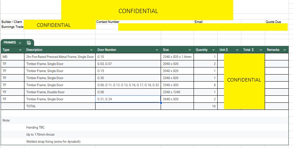Viewport: 293px width, 148px height.
Task: Select the 'G 03, G 07' cell
Action: click(x=128, y=64)
